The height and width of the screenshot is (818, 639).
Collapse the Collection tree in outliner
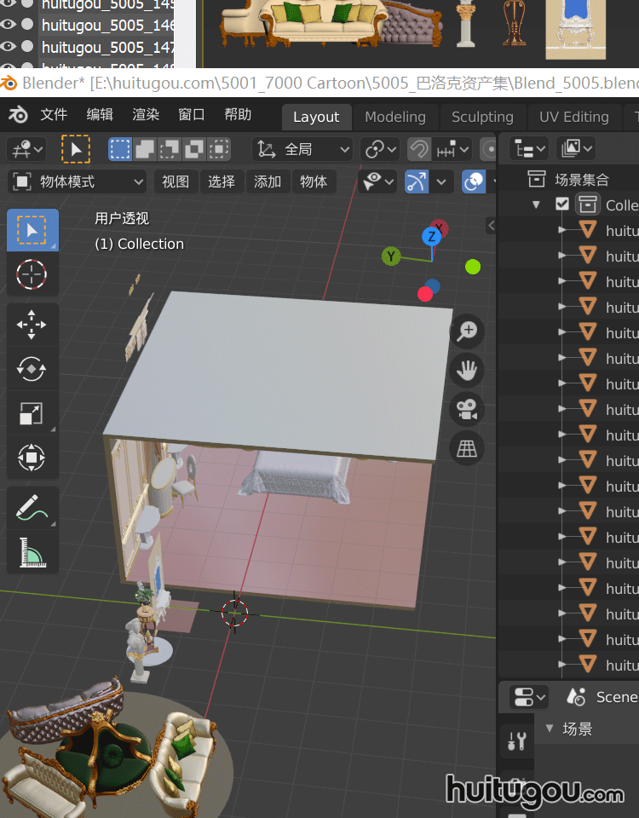click(536, 204)
